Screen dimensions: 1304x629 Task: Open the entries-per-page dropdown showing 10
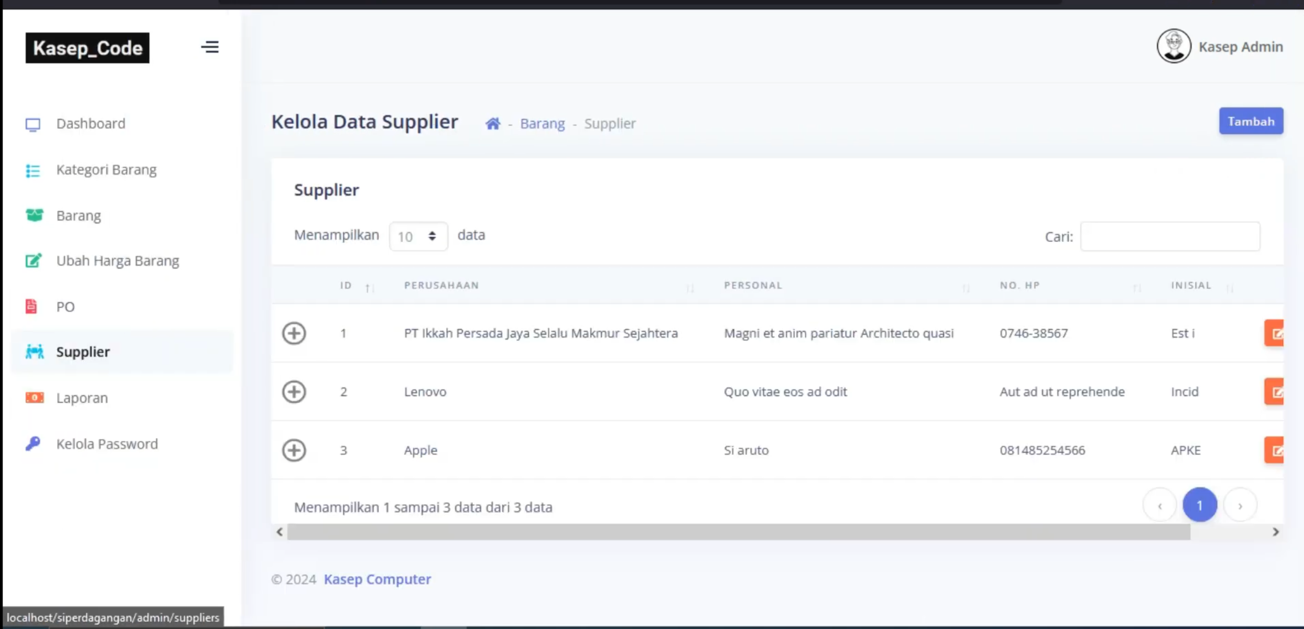coord(418,236)
